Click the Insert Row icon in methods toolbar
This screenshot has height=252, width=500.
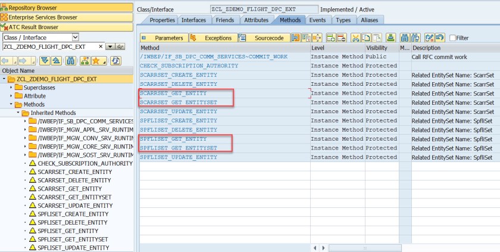tap(330, 38)
